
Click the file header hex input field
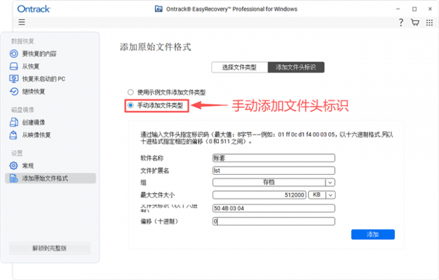click(x=274, y=208)
